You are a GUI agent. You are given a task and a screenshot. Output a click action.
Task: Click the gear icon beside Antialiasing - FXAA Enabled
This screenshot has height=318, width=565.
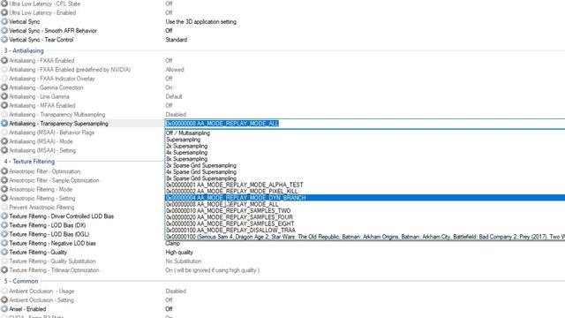(4, 61)
